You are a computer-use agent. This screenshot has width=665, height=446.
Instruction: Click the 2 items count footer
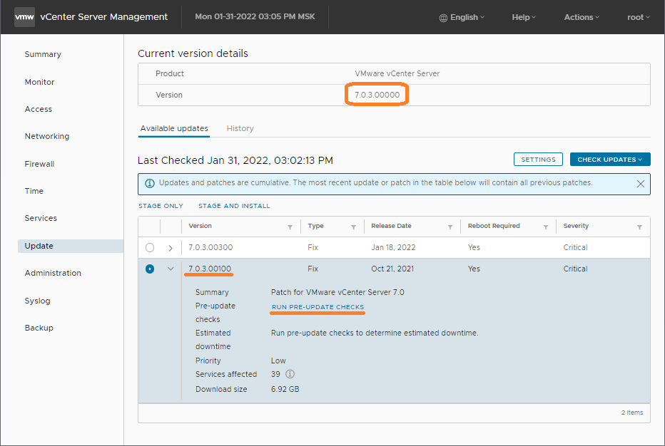click(632, 413)
